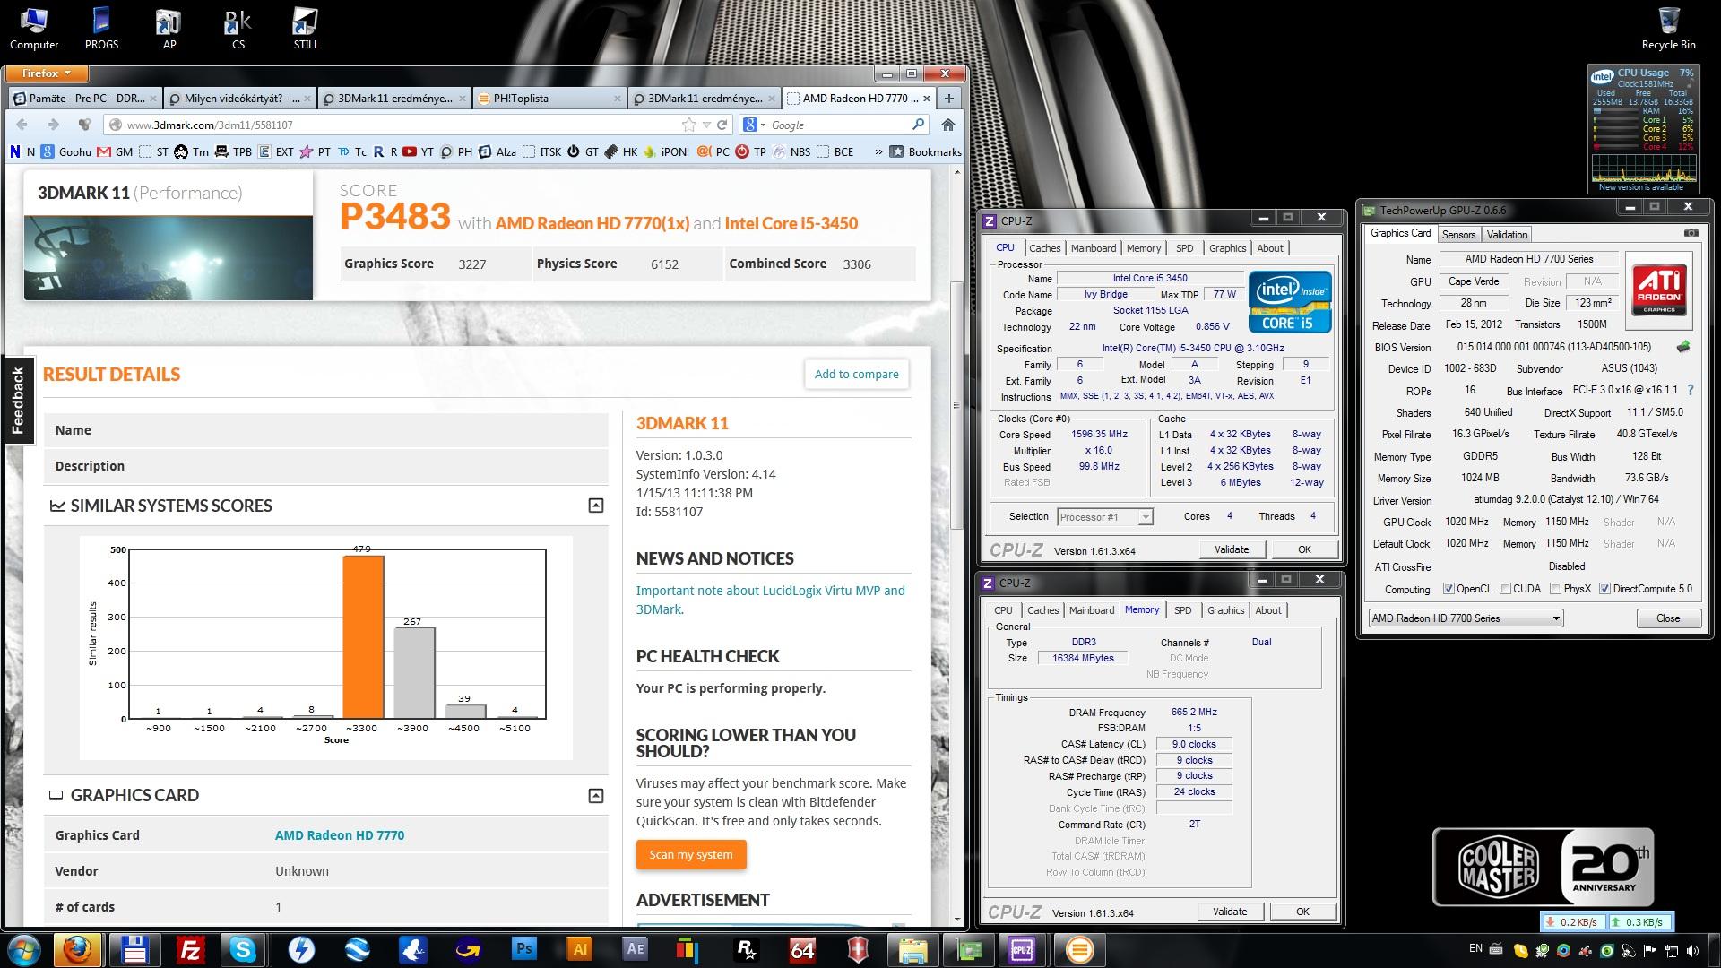Click the Scan my system button

pos(691,854)
